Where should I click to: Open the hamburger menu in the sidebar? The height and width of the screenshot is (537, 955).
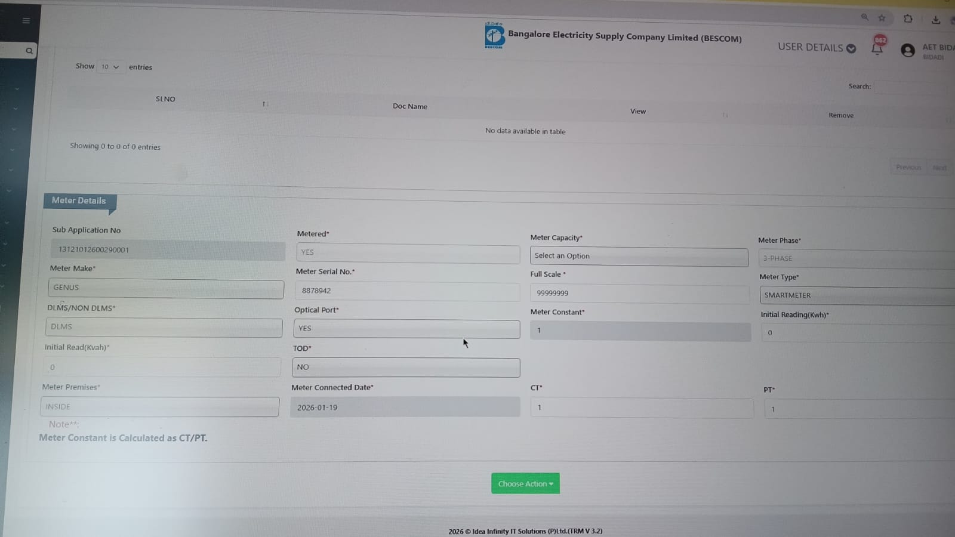click(26, 20)
